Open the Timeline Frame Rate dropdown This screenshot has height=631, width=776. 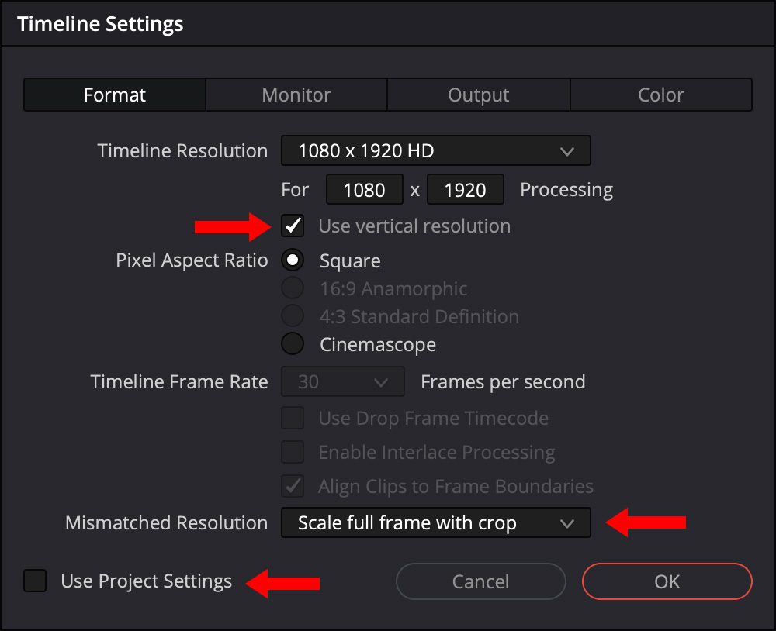click(343, 382)
